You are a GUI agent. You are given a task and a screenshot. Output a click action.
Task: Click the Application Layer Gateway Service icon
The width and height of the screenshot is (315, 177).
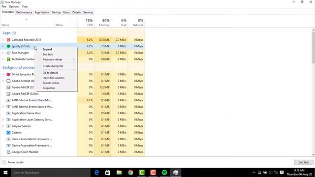pos(8,119)
